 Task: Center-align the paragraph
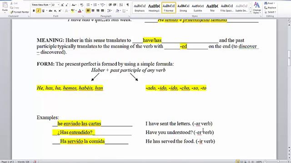click(x=93, y=11)
